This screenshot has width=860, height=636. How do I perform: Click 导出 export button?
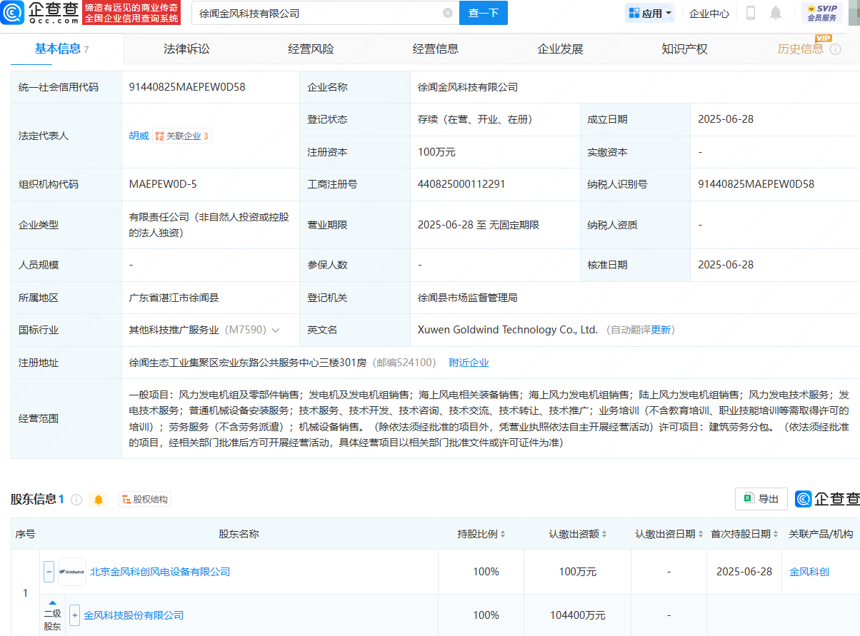(761, 499)
